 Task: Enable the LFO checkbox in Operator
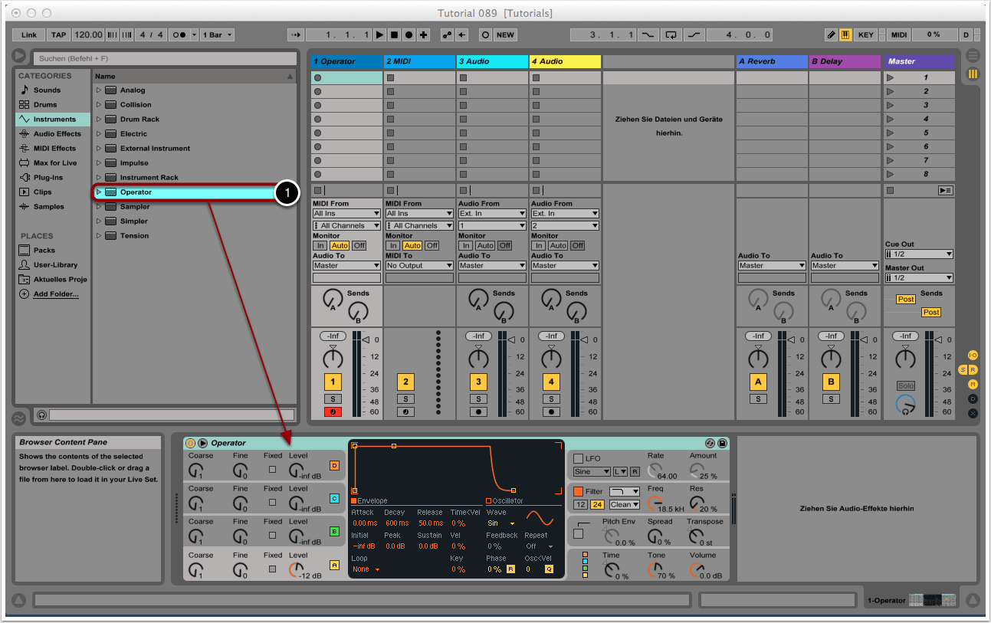coord(579,458)
